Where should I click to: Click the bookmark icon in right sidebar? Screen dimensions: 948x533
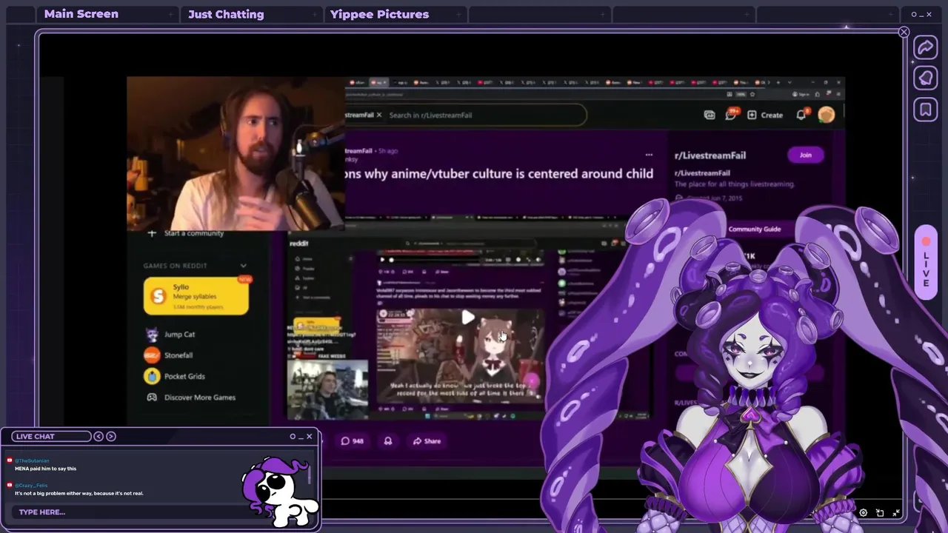pos(926,110)
